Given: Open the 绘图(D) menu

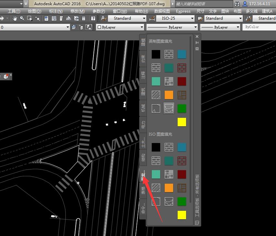Looking at the screenshot, I should coord(35,11).
